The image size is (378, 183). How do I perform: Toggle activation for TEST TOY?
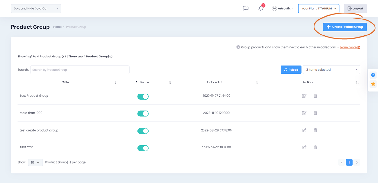click(143, 148)
